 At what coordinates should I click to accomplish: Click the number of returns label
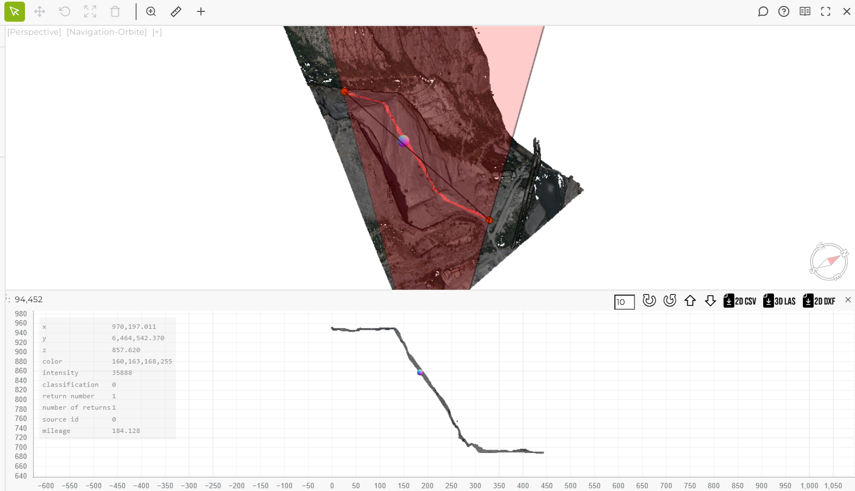click(77, 407)
